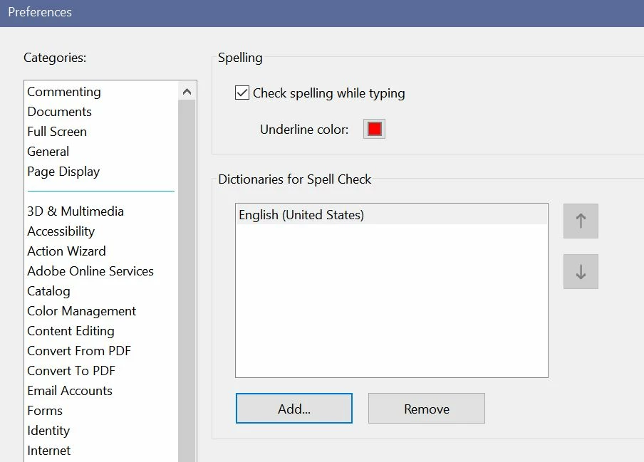Open 3D & Multimedia preferences
Screen dimensions: 644x462
coord(76,211)
